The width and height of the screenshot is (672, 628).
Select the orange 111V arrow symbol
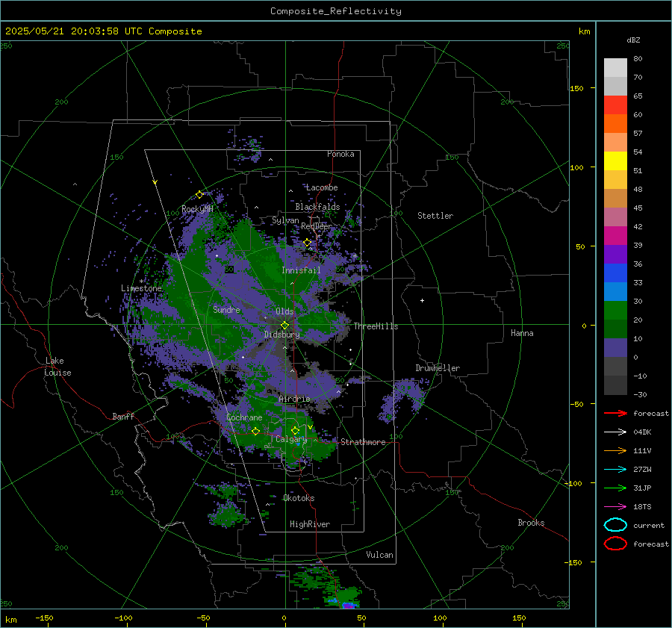pos(615,450)
